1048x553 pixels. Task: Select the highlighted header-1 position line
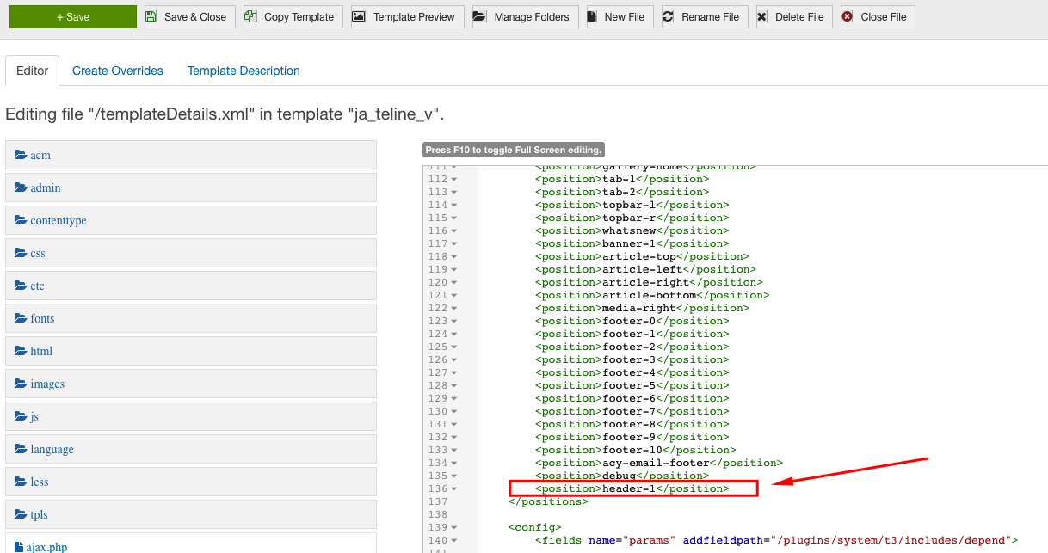[632, 488]
